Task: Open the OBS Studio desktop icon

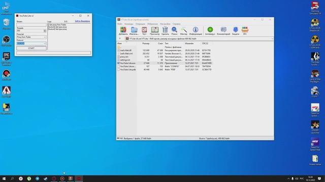Action: pyautogui.click(x=7, y=41)
